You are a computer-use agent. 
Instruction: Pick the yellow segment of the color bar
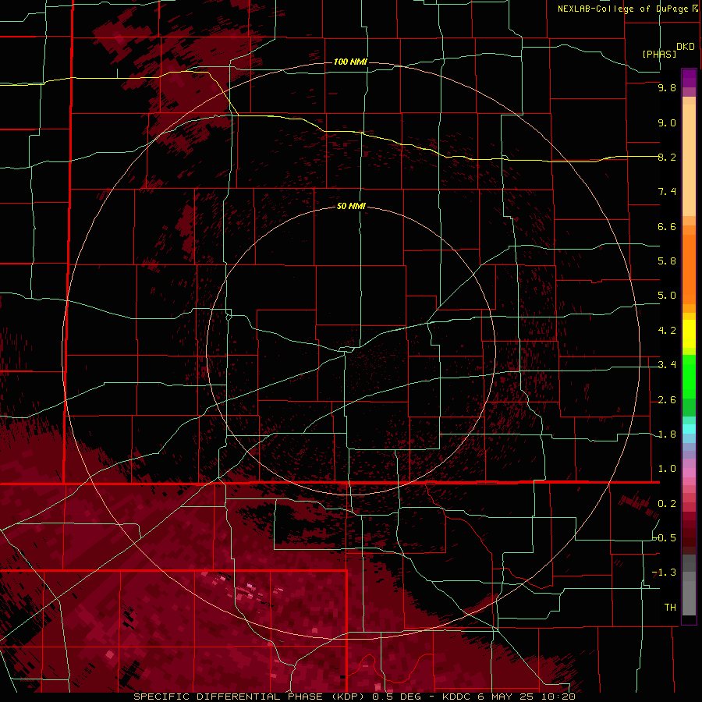[689, 334]
